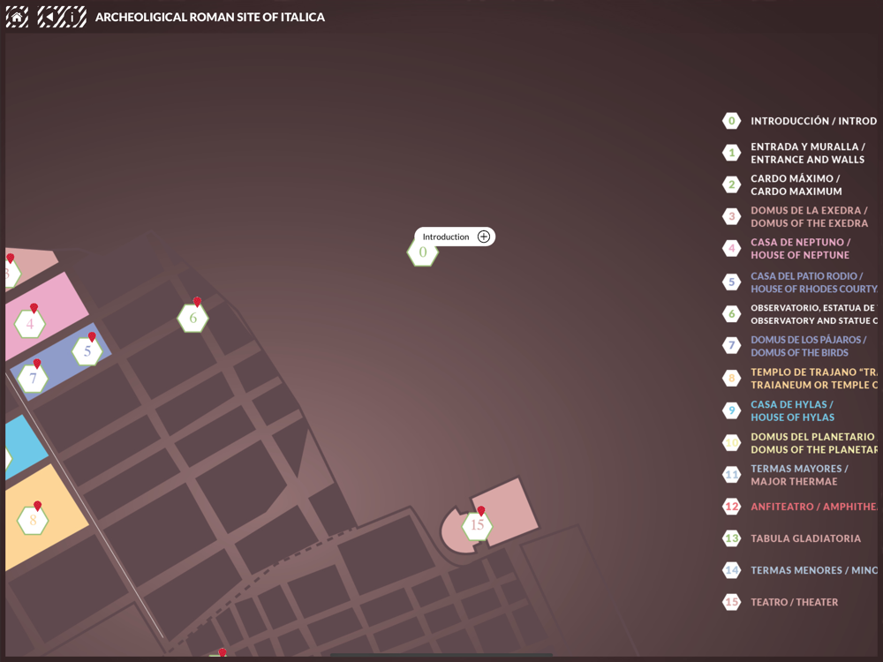The image size is (883, 662).
Task: Go to the home screen icon
Action: point(17,17)
